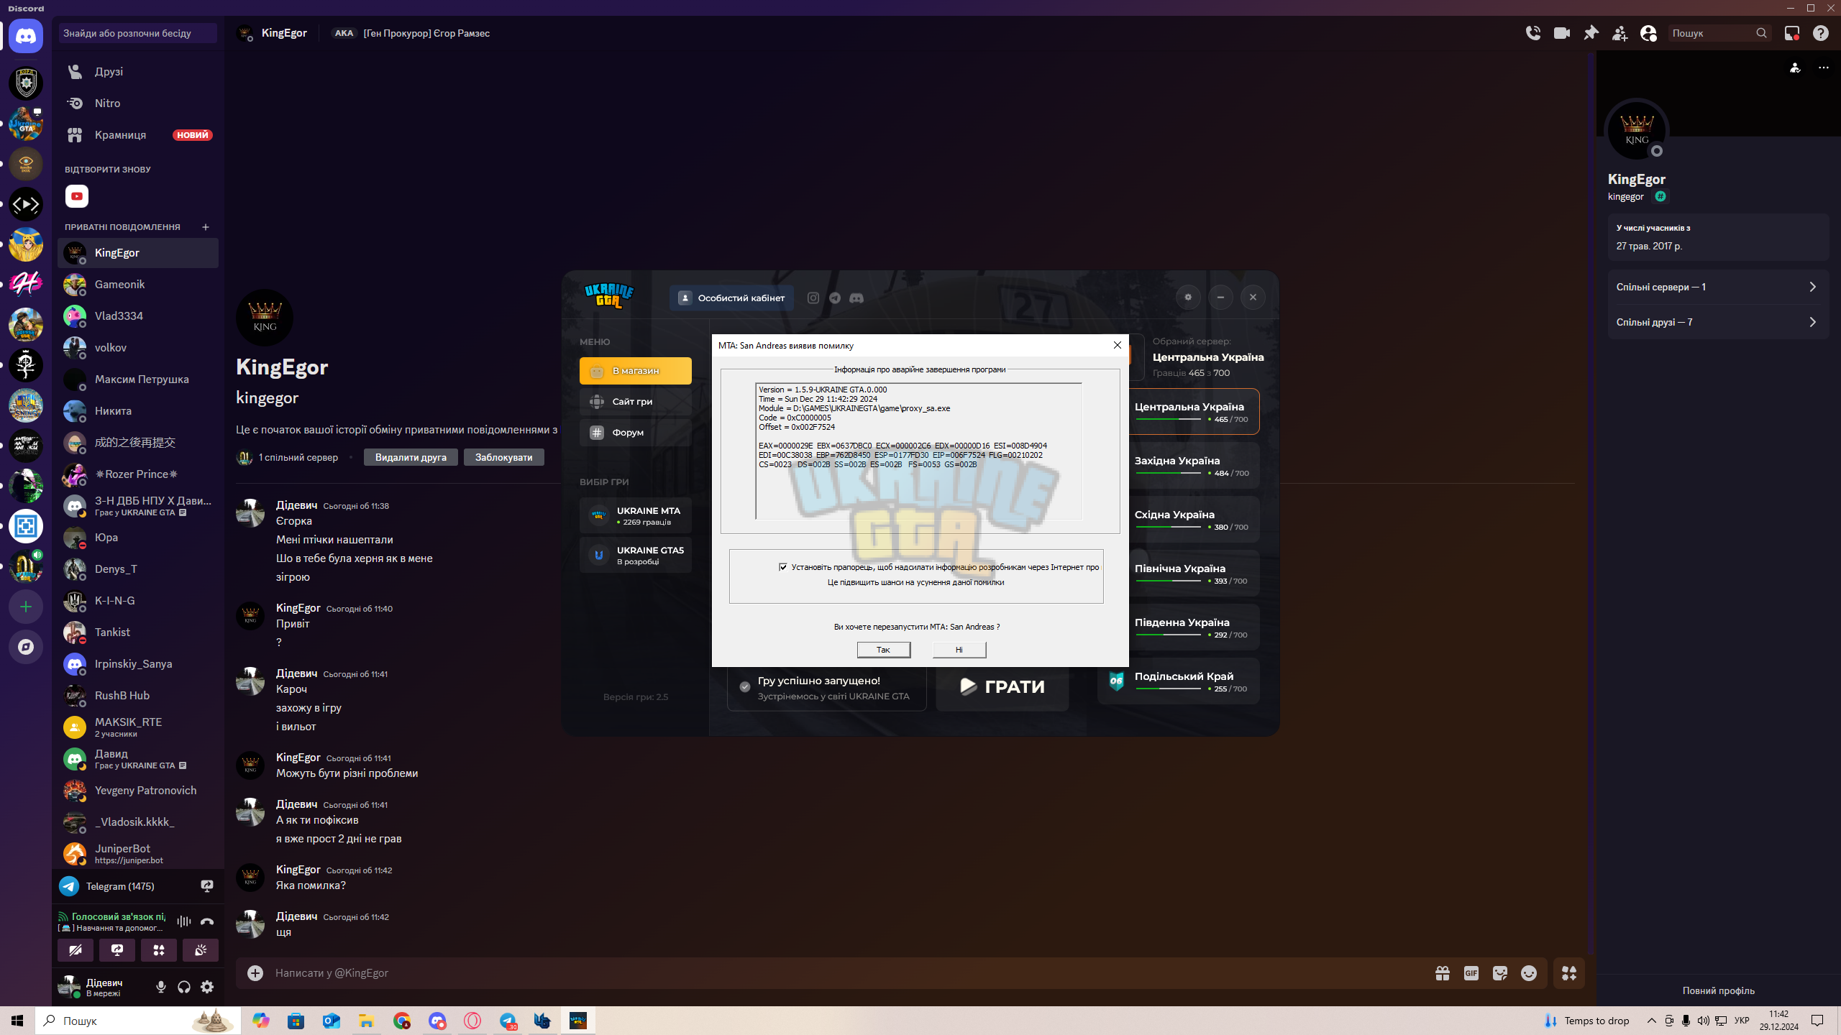Open Особистий кабінет in UKRAINE GTA launcher
Viewport: 1841px width, 1035px height.
[x=731, y=298]
